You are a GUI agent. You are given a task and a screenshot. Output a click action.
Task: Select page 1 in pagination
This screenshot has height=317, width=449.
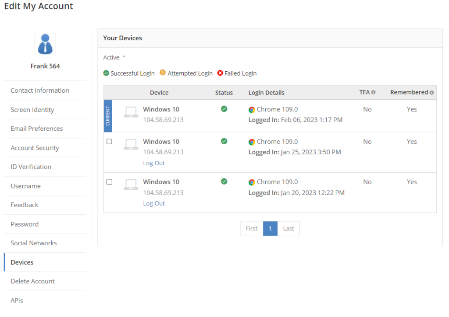click(x=270, y=229)
